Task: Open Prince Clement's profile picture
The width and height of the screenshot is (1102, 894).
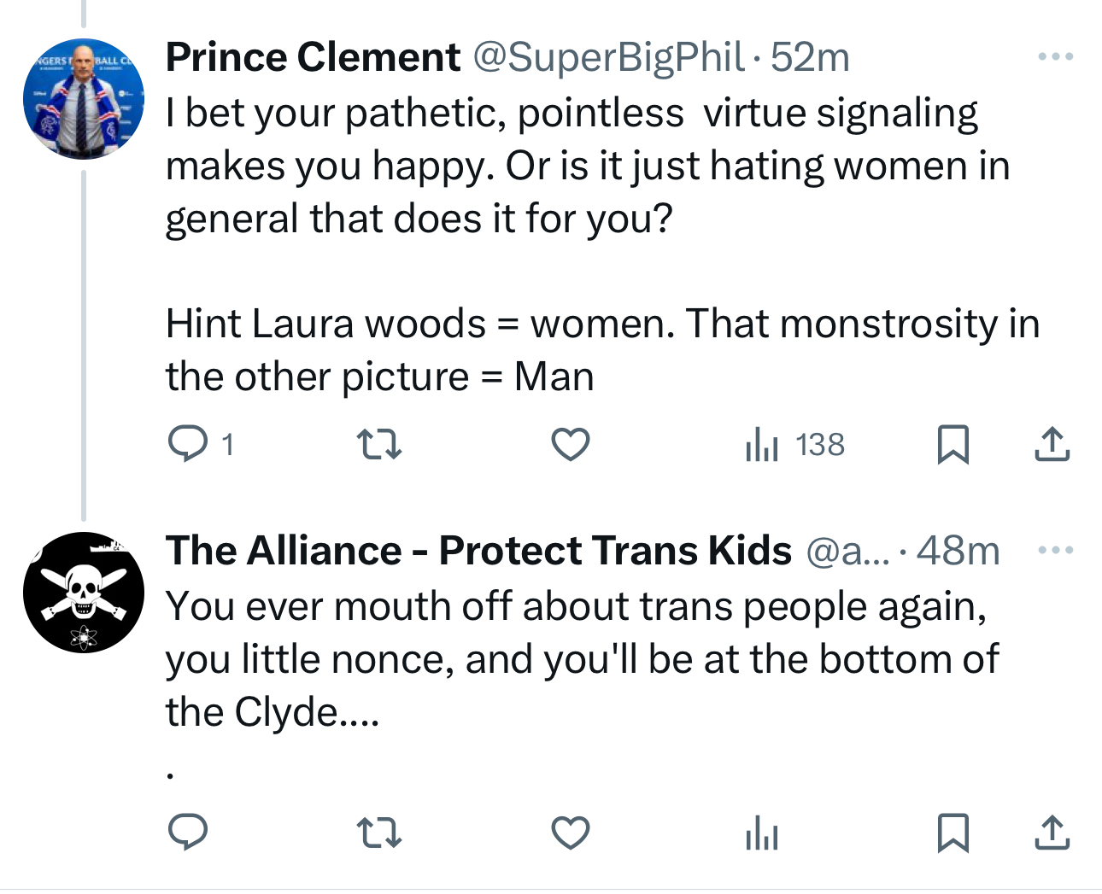Action: pos(83,99)
